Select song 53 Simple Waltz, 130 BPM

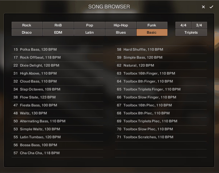tap(57, 129)
